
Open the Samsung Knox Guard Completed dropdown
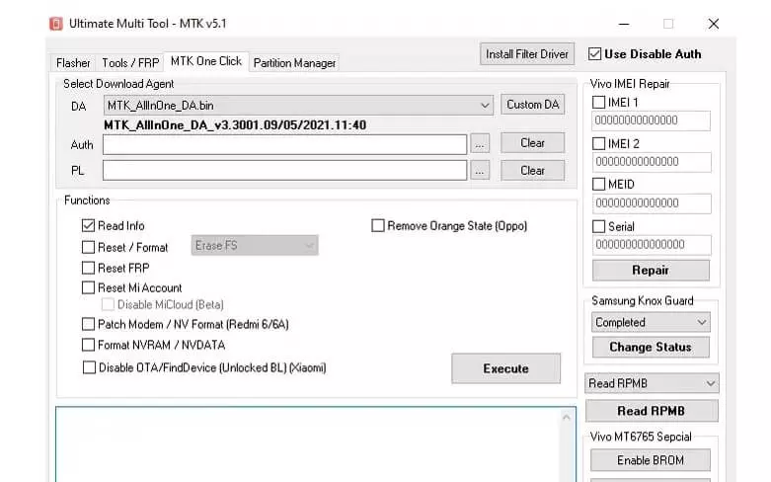tap(651, 323)
